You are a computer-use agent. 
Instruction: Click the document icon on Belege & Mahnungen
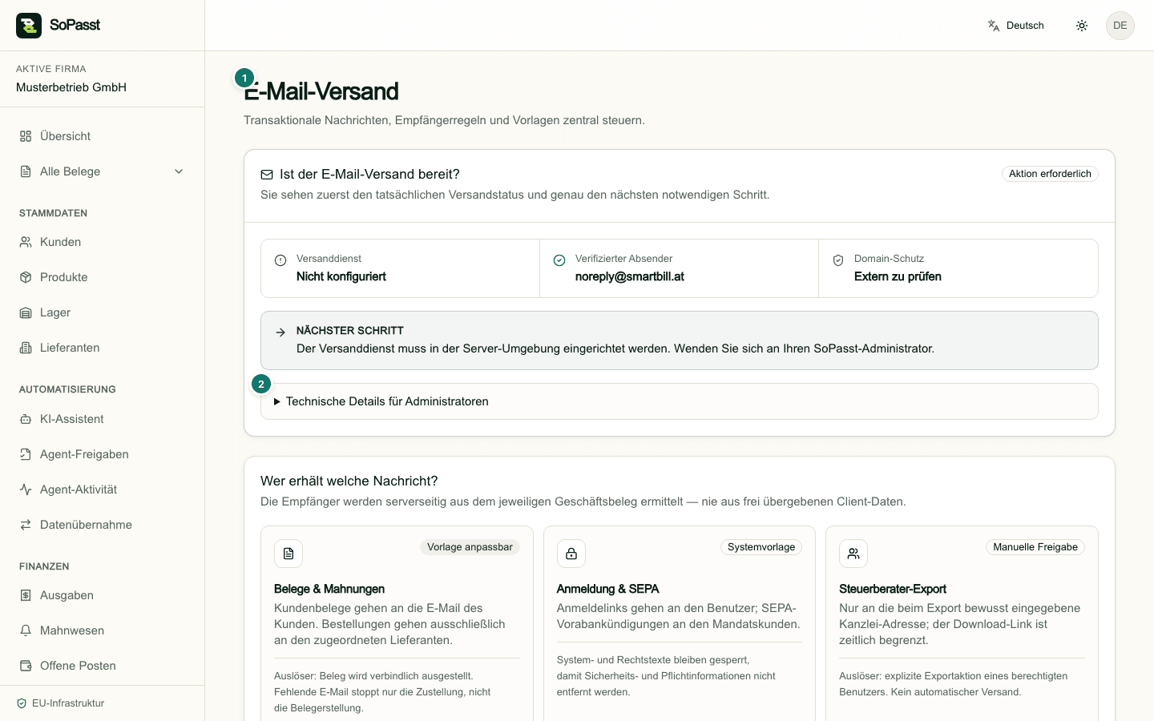[288, 554]
